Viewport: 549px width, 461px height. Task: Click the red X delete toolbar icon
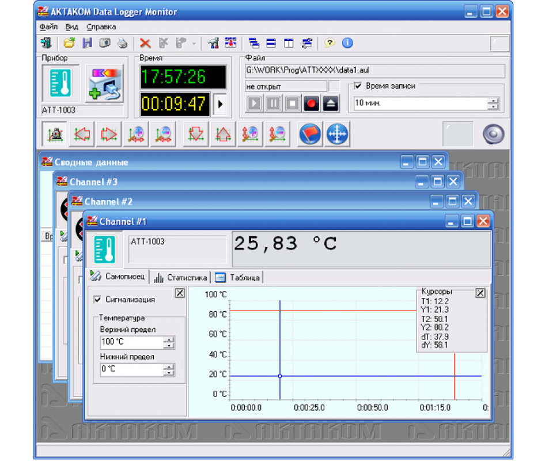pos(145,43)
